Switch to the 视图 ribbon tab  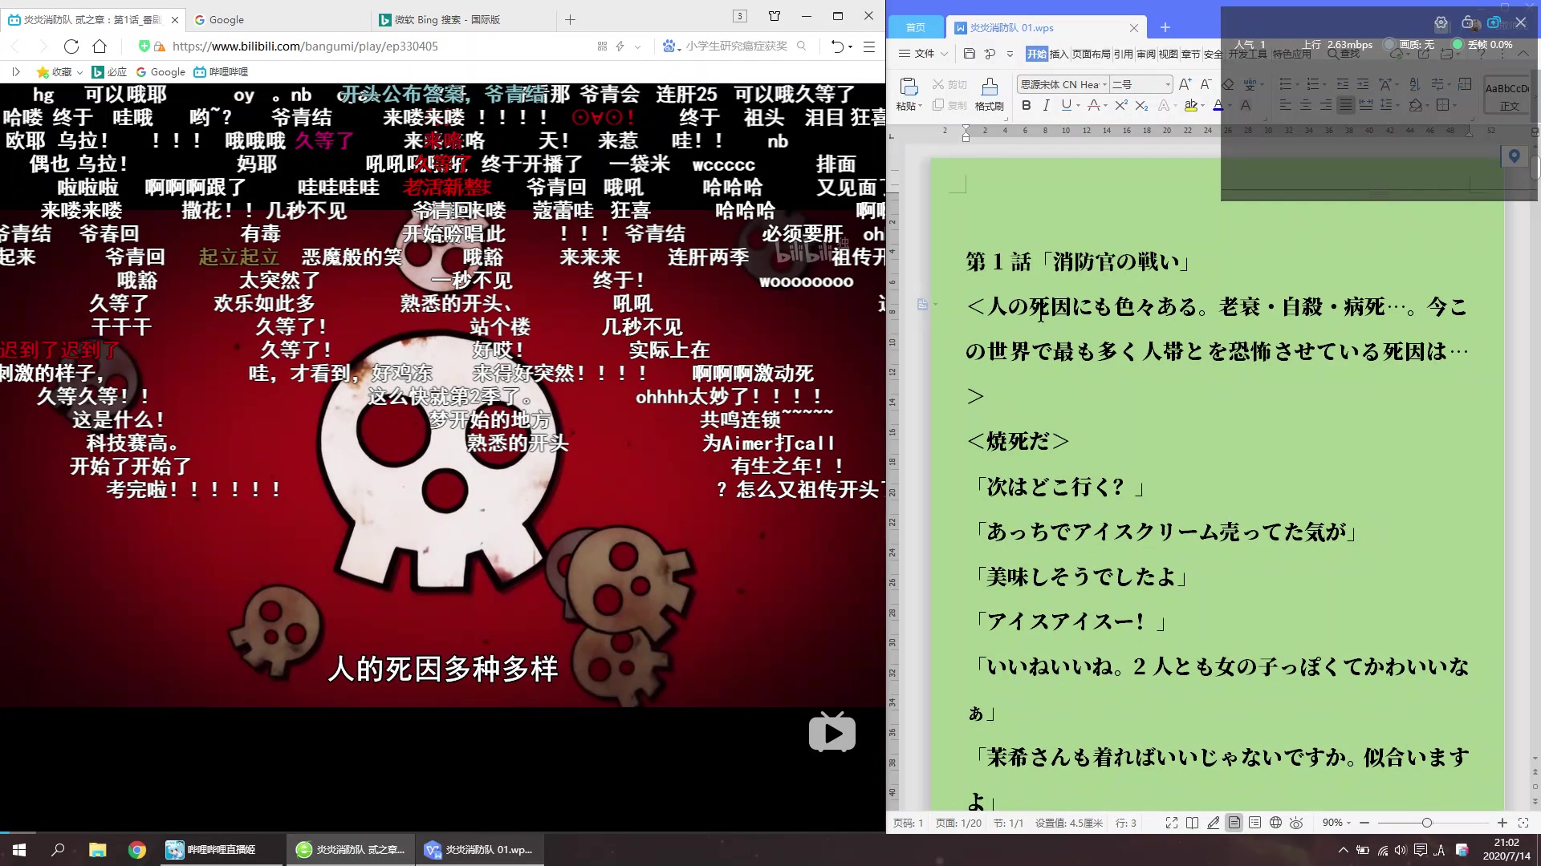pyautogui.click(x=1168, y=54)
